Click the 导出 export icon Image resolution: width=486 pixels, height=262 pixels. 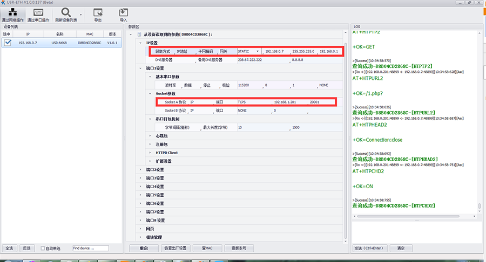[98, 12]
